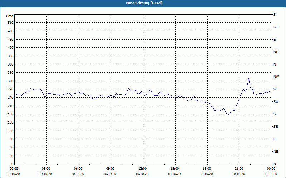Click the 'N' compass label level with 360
The width and height of the screenshot is (286, 178).
[275, 64]
